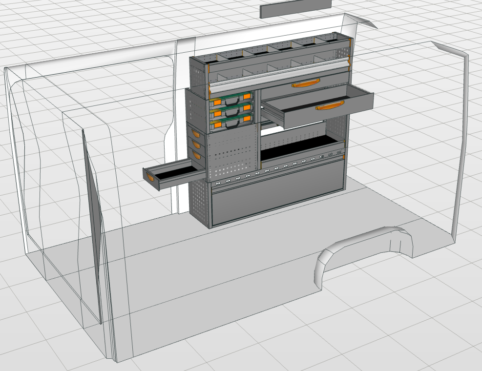This screenshot has height=371, width=482.
Task: Select the middle green carrying case
Action: click(232, 113)
